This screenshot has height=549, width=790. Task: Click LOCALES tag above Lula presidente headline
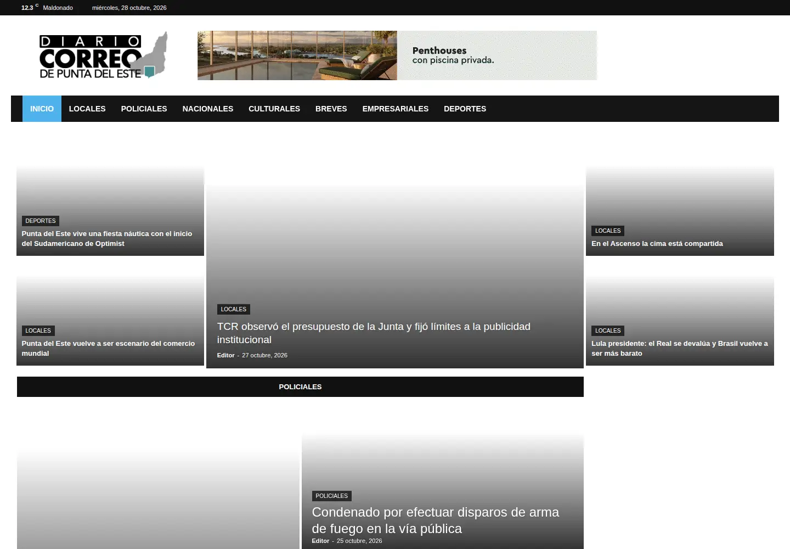point(608,330)
